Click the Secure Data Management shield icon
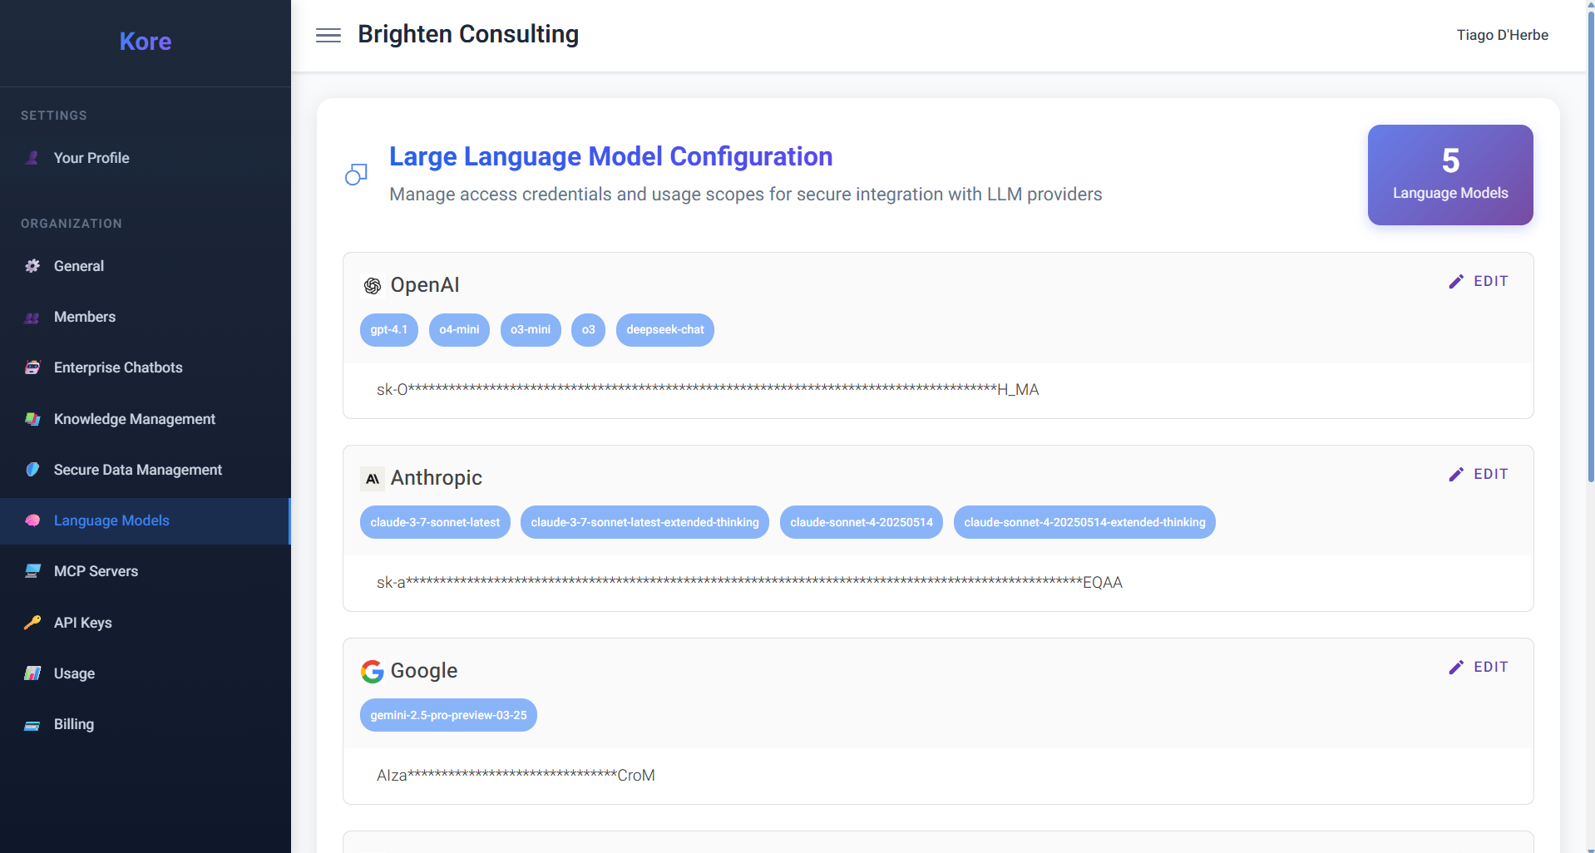1595x853 pixels. [32, 470]
